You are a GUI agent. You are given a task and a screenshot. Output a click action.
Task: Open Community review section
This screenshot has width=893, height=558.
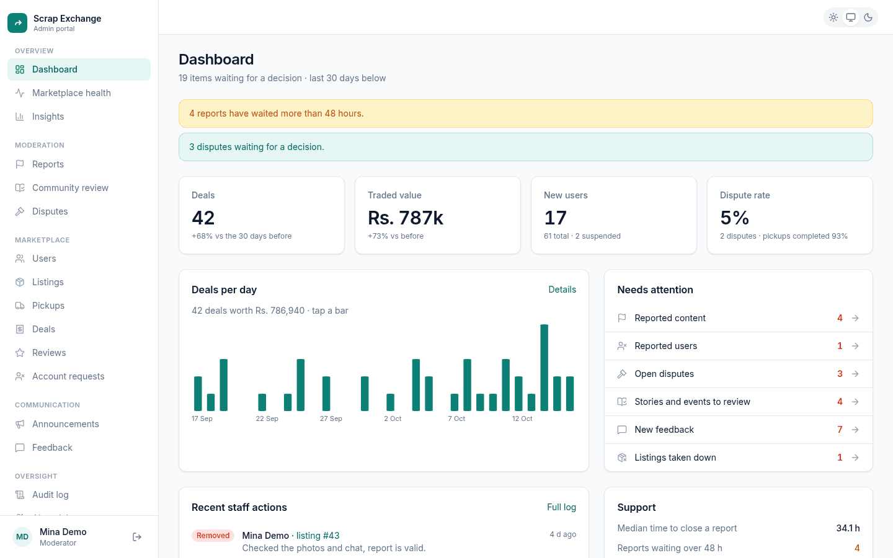(79, 188)
